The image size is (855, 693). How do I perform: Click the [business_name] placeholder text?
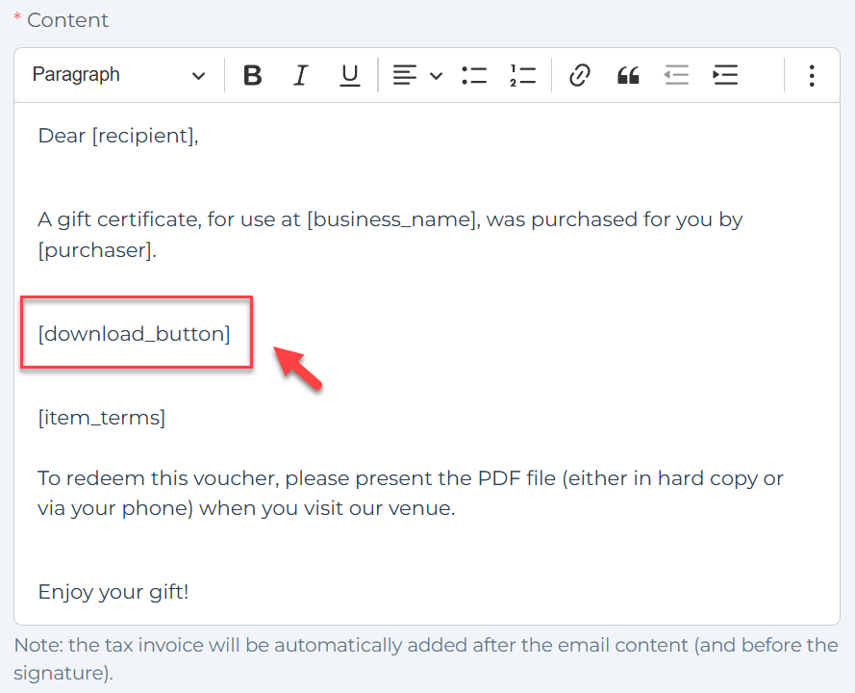click(x=392, y=219)
